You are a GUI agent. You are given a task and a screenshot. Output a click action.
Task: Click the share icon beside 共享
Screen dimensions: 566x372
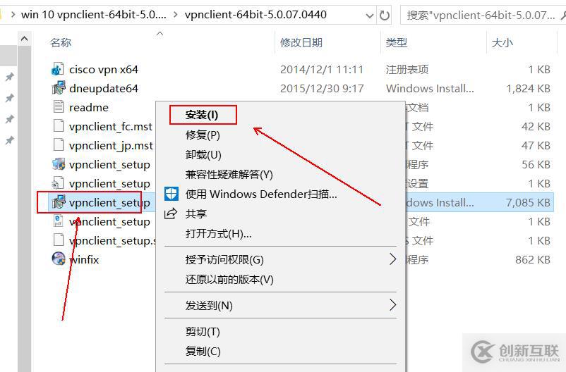click(171, 213)
